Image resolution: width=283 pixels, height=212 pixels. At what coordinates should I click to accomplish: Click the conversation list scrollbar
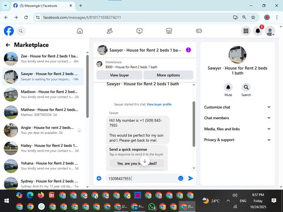tap(87, 86)
